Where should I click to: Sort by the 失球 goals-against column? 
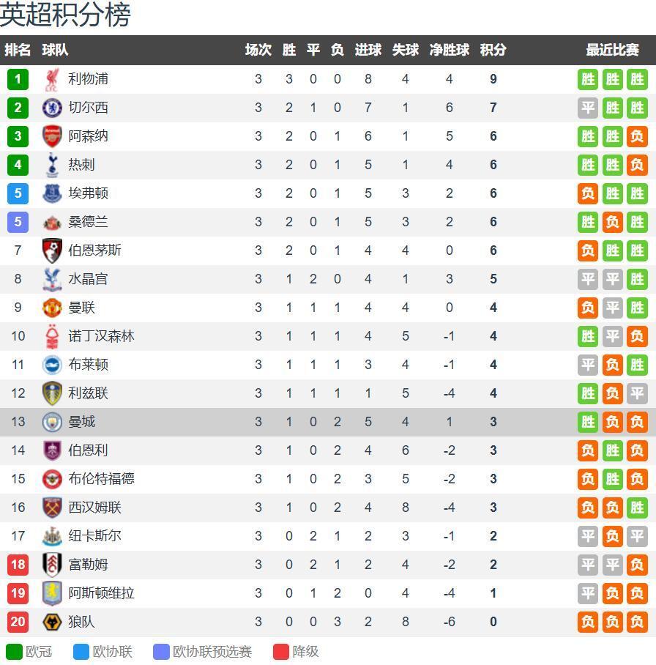pos(402,51)
